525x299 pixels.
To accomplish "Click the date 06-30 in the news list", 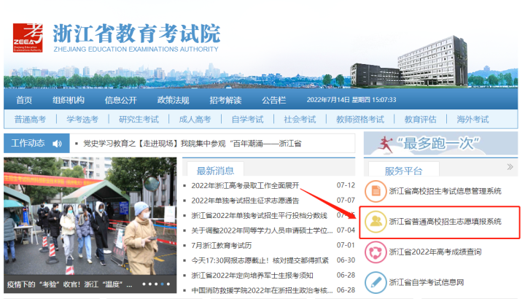I will pos(346,260).
